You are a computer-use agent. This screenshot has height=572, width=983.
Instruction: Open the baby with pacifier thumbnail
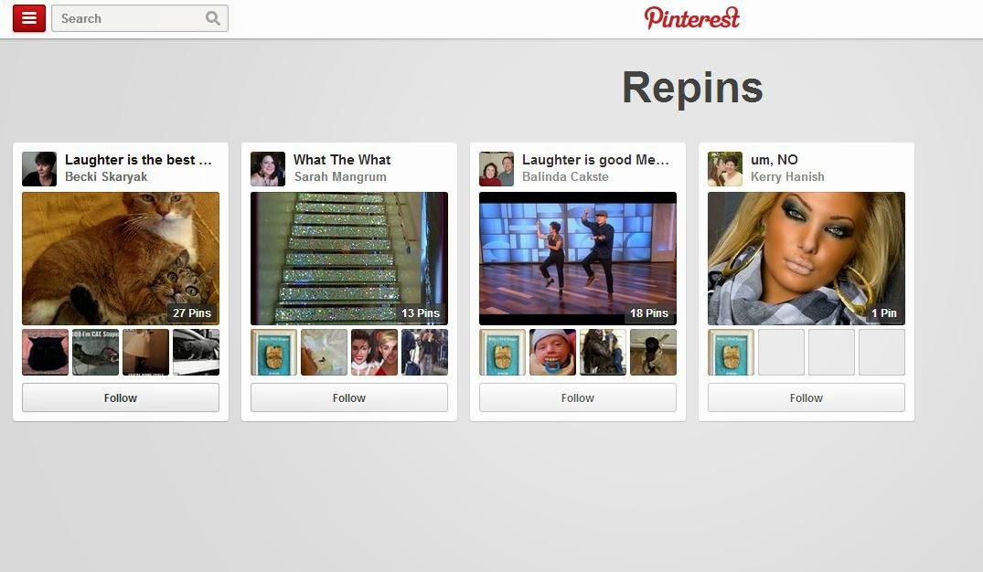pyautogui.click(x=552, y=352)
